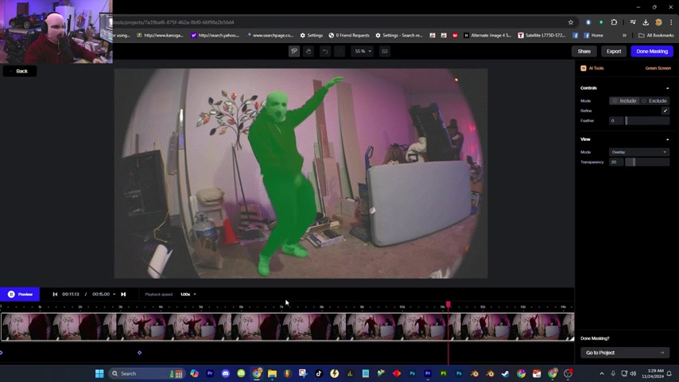Jump to the next frame marker
679x382 pixels.
click(x=123, y=294)
